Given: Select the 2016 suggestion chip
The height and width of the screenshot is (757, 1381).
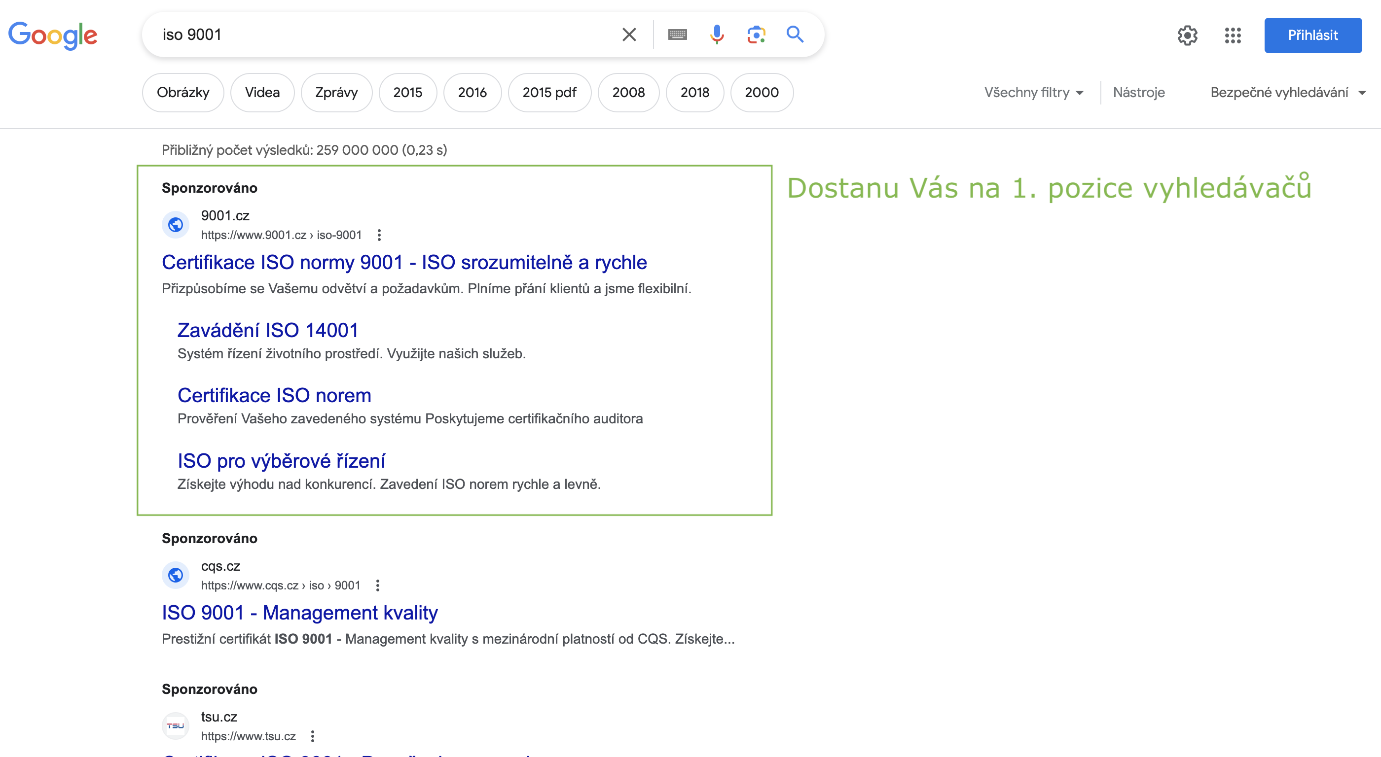Looking at the screenshot, I should 472,92.
